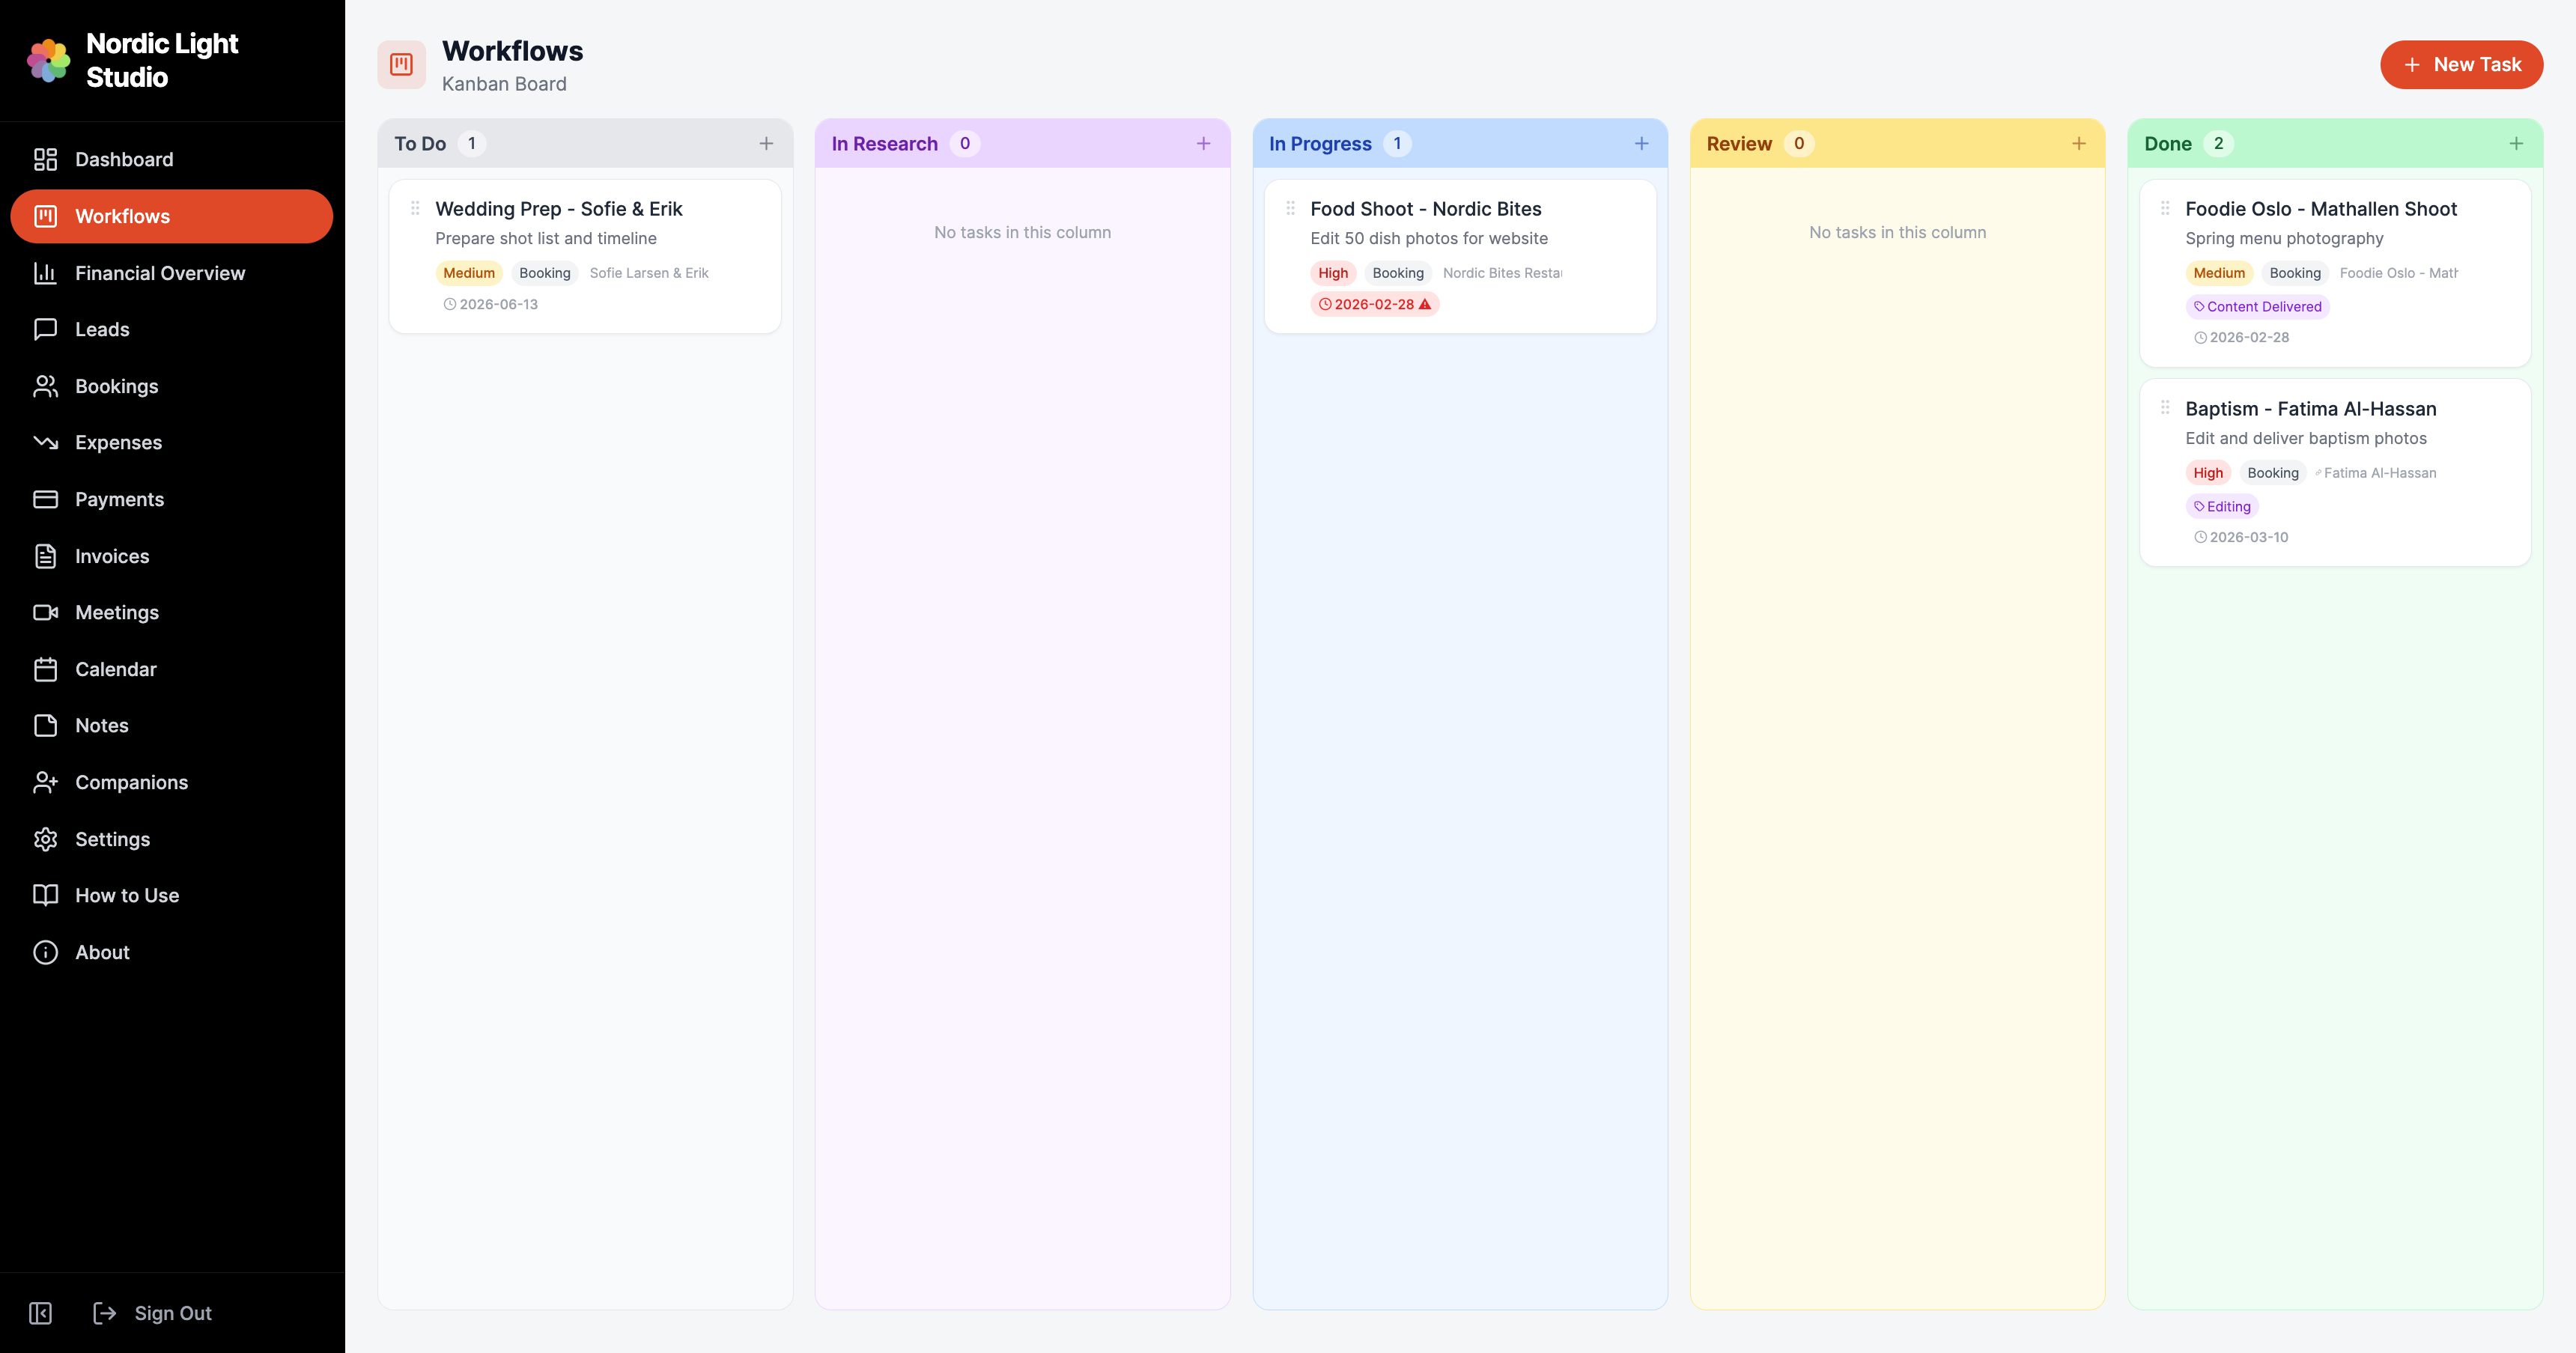The height and width of the screenshot is (1353, 2576).
Task: Open the Leads chat icon
Action: [x=46, y=329]
